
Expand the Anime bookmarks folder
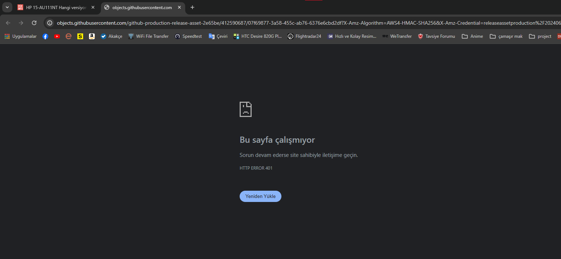[x=472, y=36]
